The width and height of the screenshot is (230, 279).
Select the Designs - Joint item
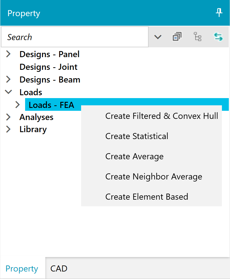[x=48, y=67]
